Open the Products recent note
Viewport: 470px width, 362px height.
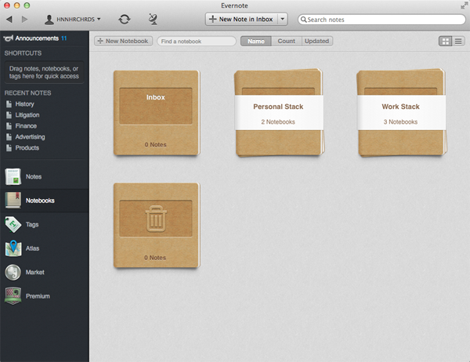click(x=27, y=148)
